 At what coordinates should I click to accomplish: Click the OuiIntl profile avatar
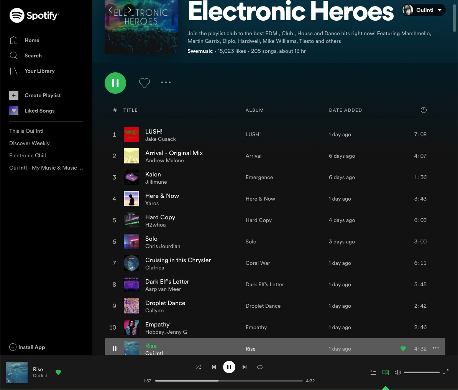pos(408,10)
